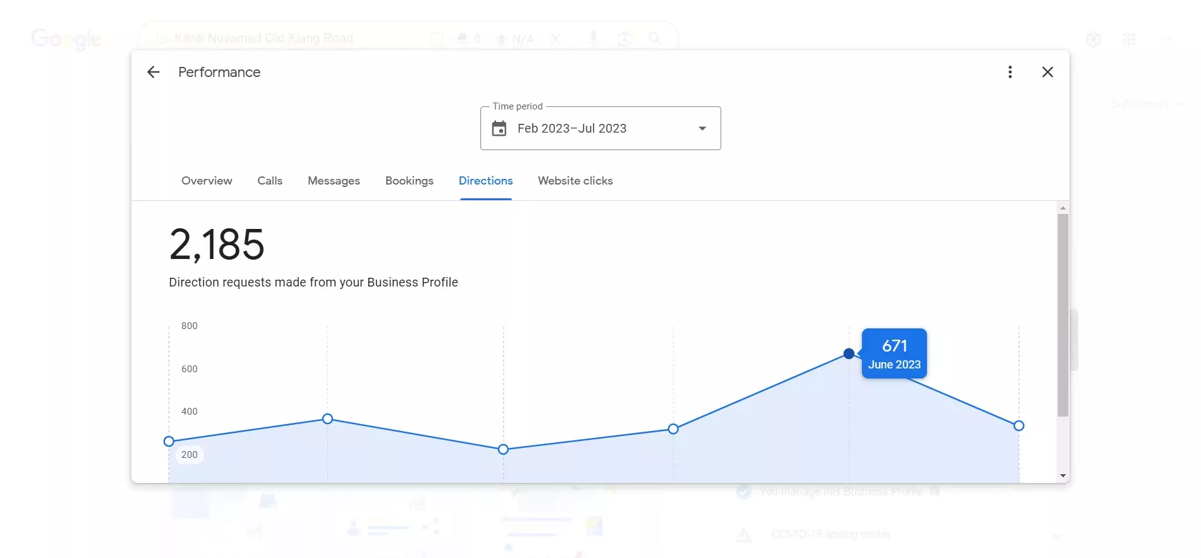1201x558 pixels.
Task: Open the three-dot more options menu
Action: [1010, 72]
